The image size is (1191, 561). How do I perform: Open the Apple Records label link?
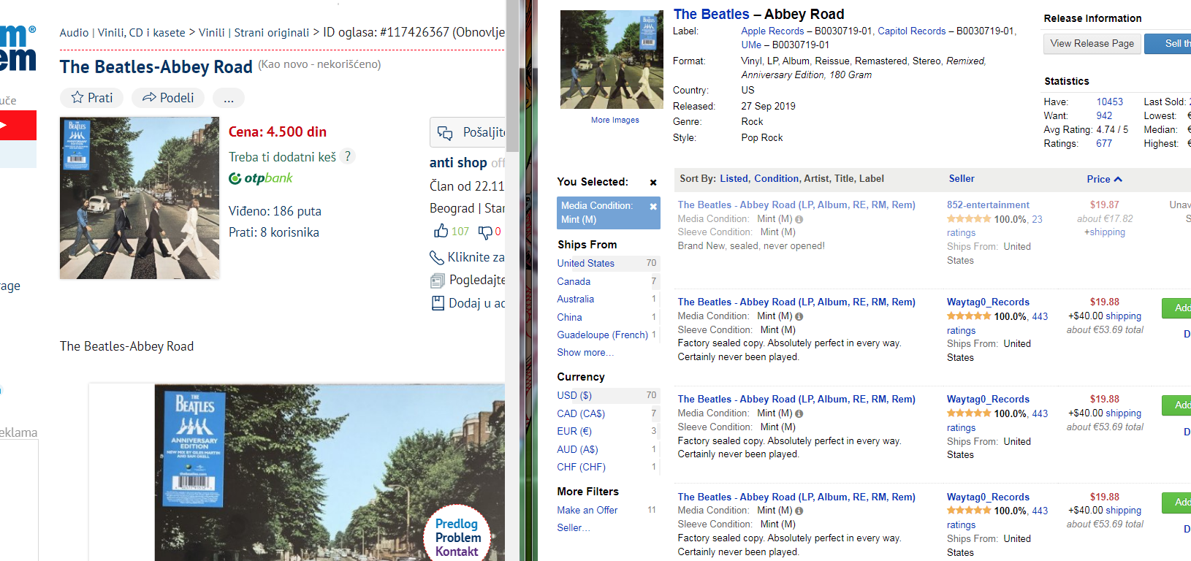click(772, 31)
